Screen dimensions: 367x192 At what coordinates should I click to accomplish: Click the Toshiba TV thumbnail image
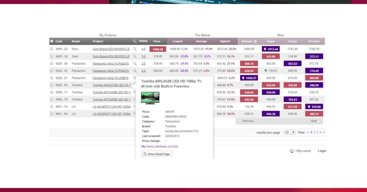pyautogui.click(x=150, y=98)
